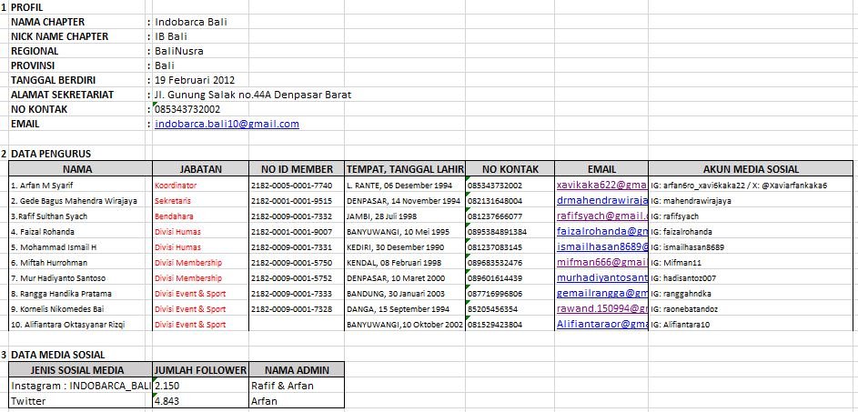The height and width of the screenshot is (412, 858).
Task: Select the NAMA ADMIN header cell
Action: tap(297, 370)
